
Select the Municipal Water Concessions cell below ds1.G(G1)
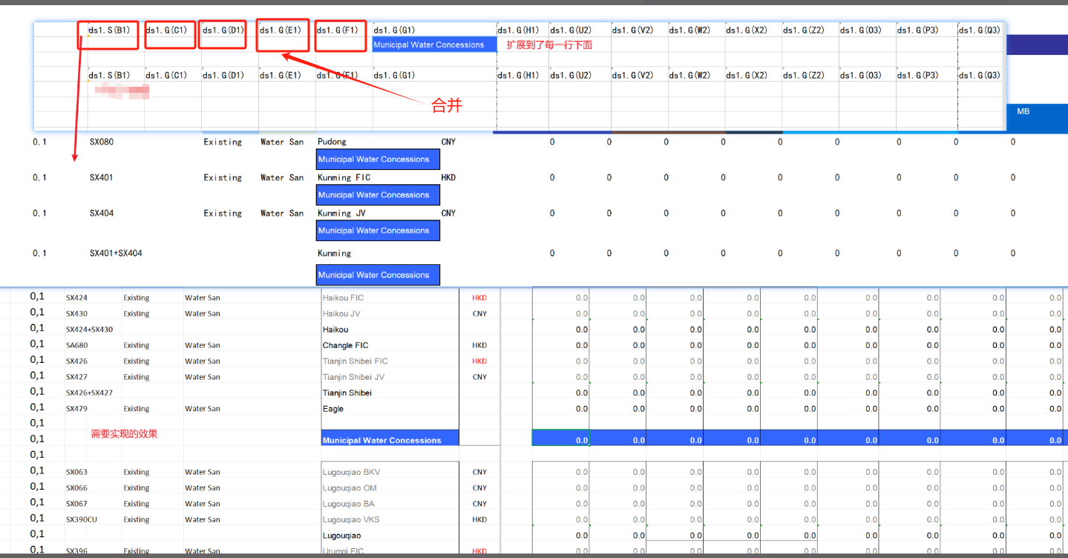[434, 45]
